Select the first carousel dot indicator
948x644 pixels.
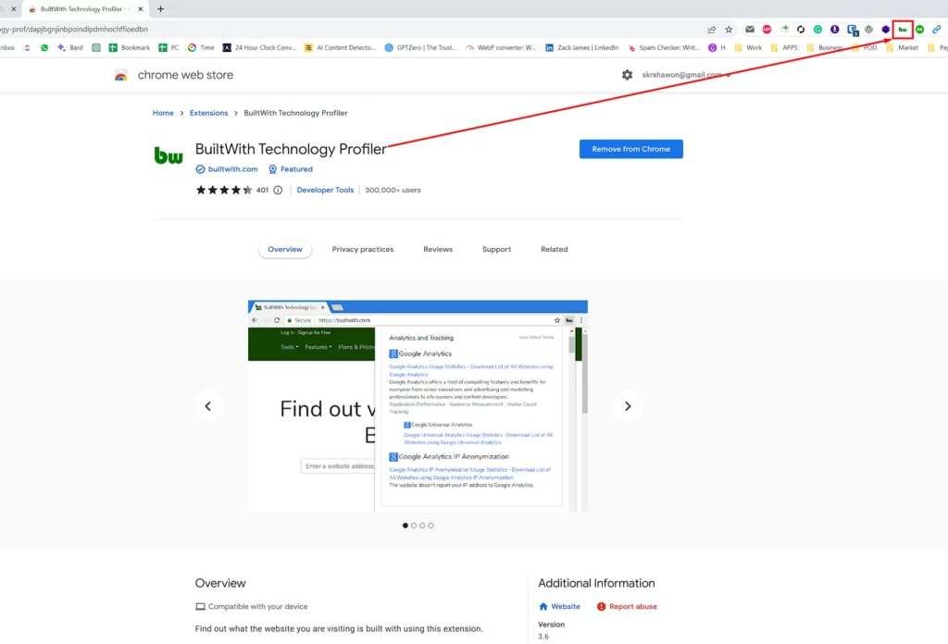coord(405,525)
